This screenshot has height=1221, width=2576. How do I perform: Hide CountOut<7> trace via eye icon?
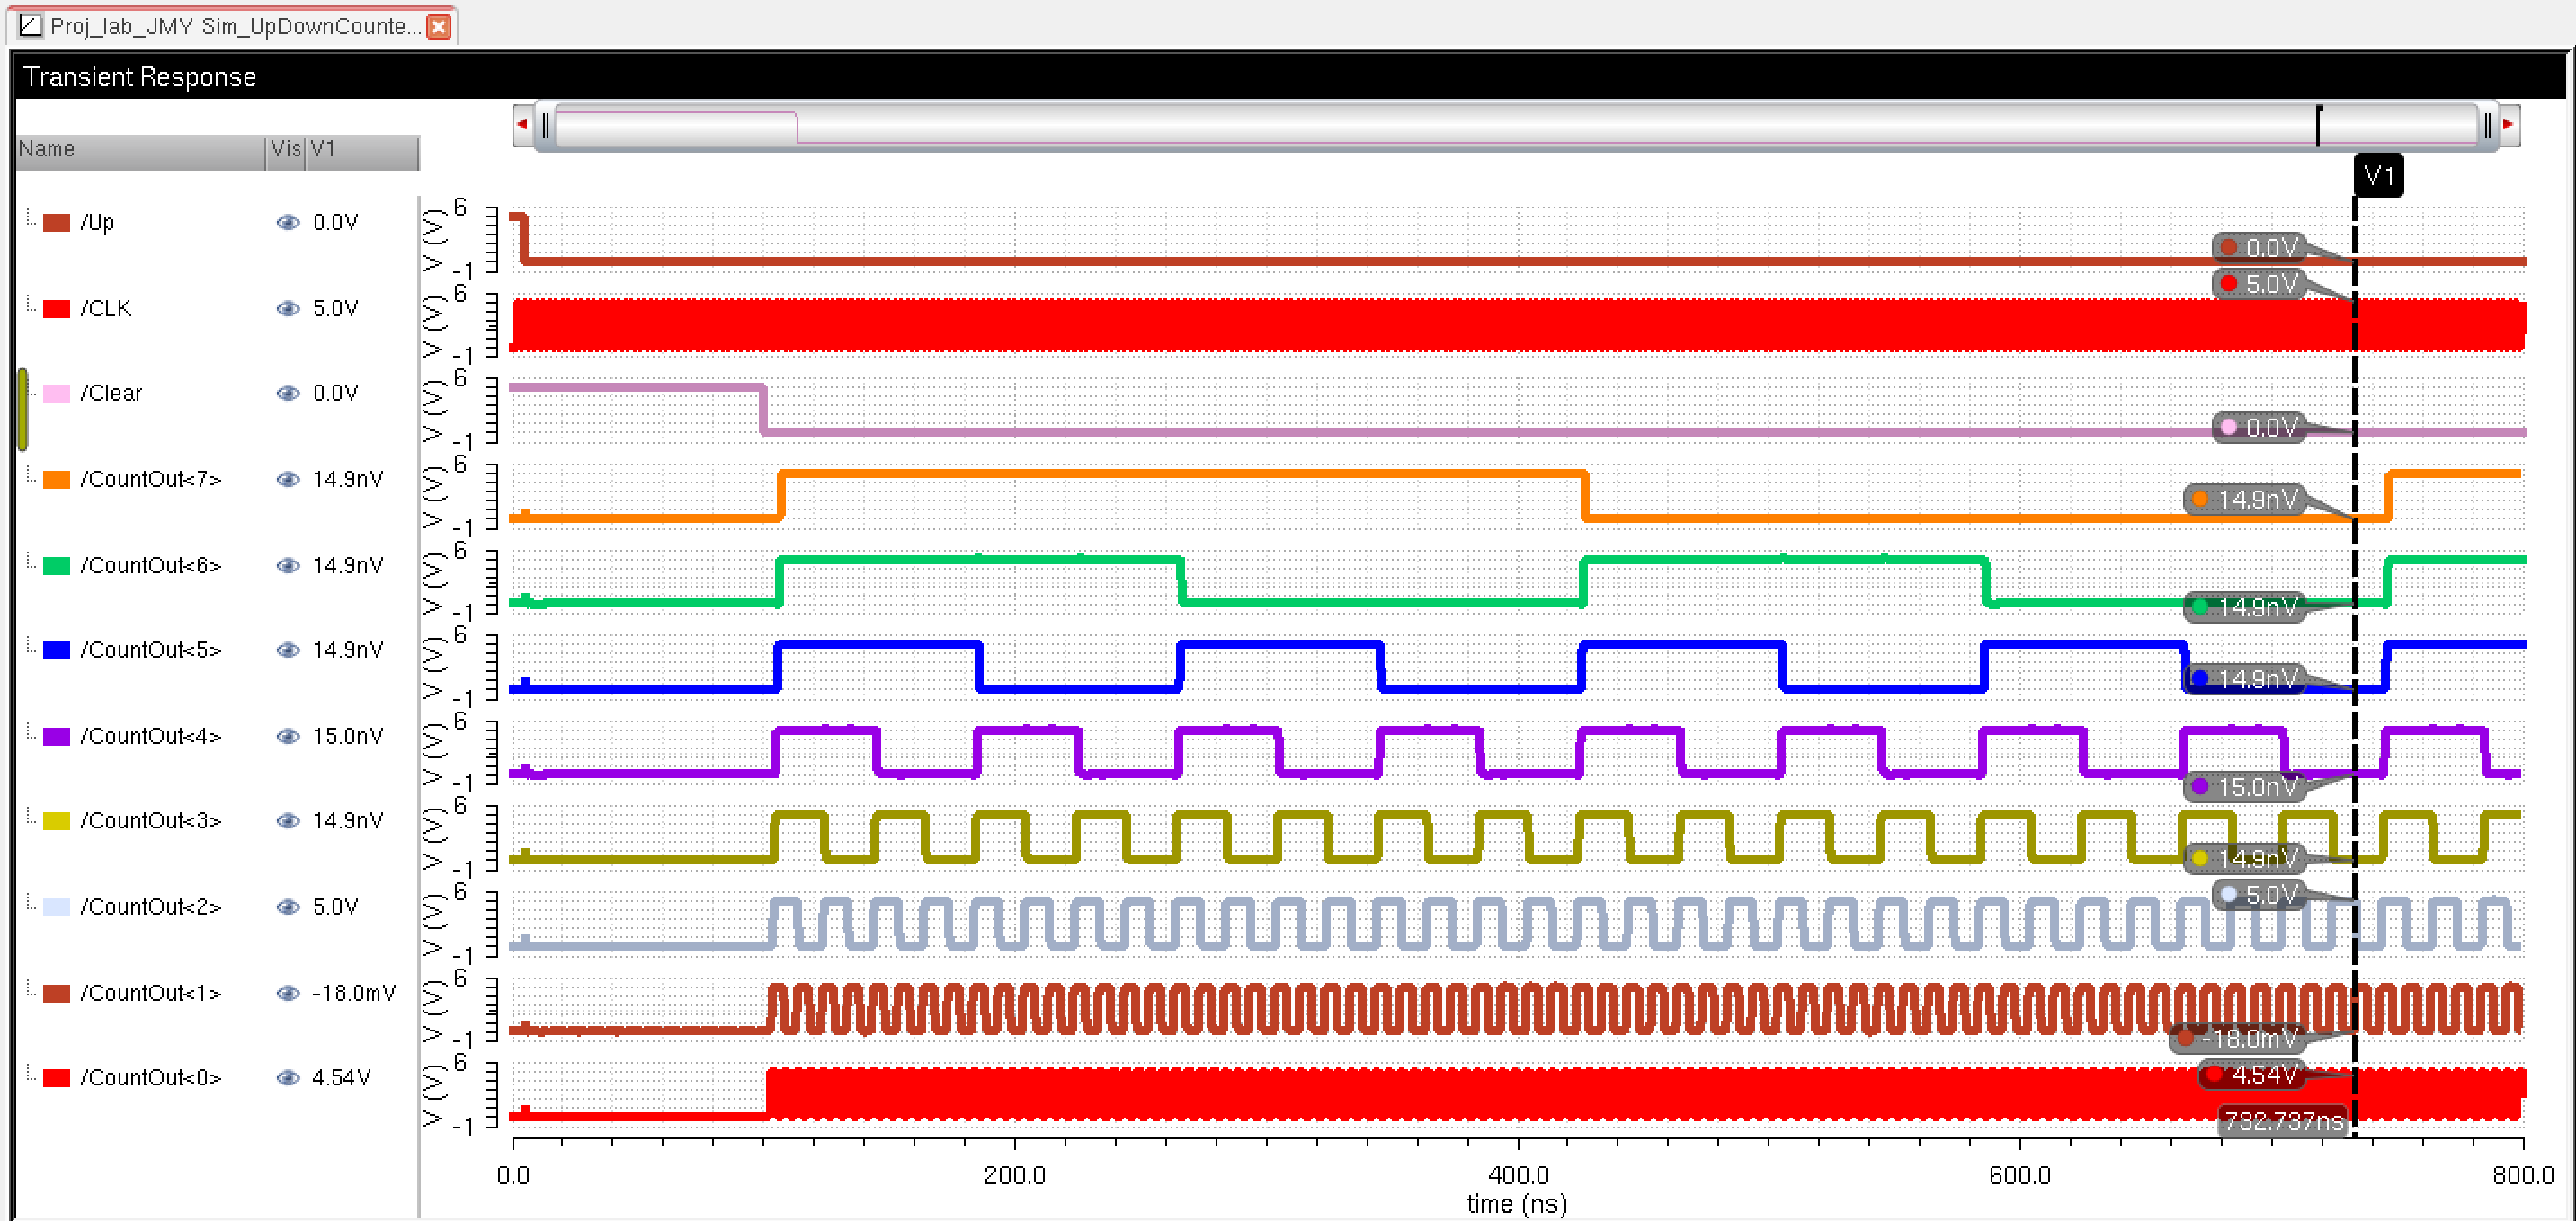[288, 480]
